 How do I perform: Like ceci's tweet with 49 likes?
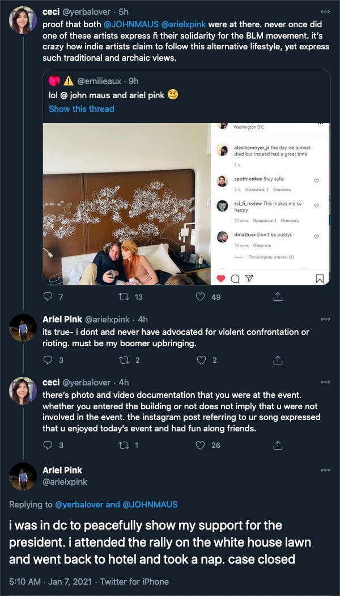200,296
